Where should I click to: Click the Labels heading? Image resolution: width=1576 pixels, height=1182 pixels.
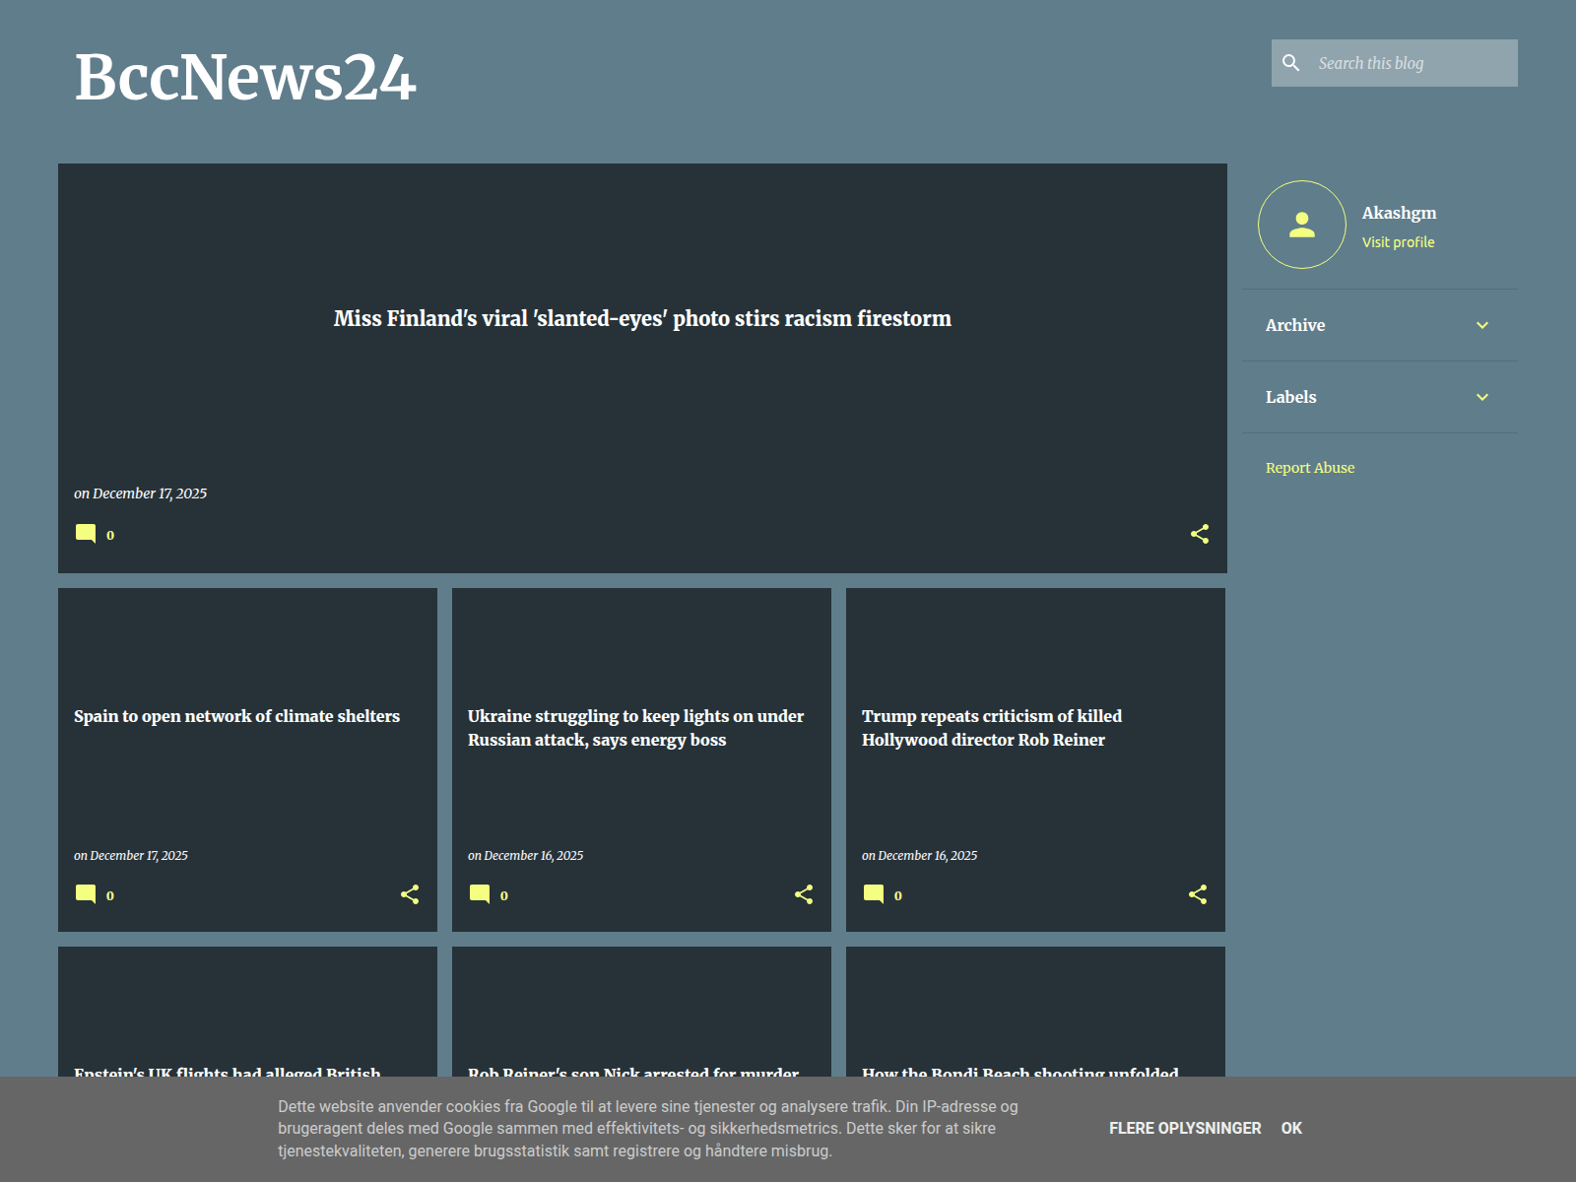(1290, 397)
